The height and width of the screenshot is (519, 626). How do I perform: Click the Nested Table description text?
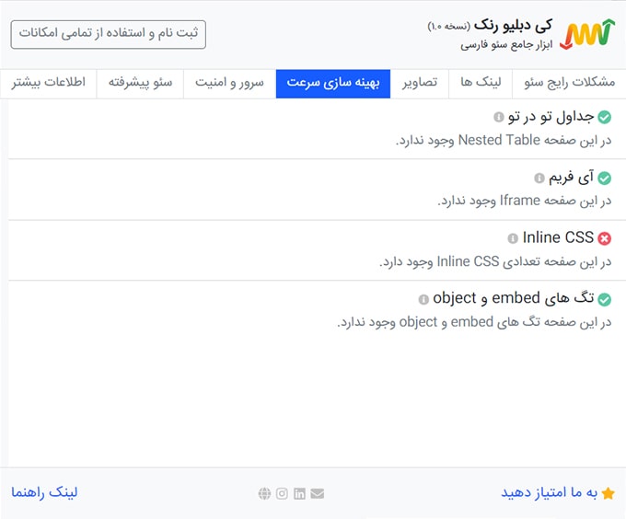coord(504,141)
